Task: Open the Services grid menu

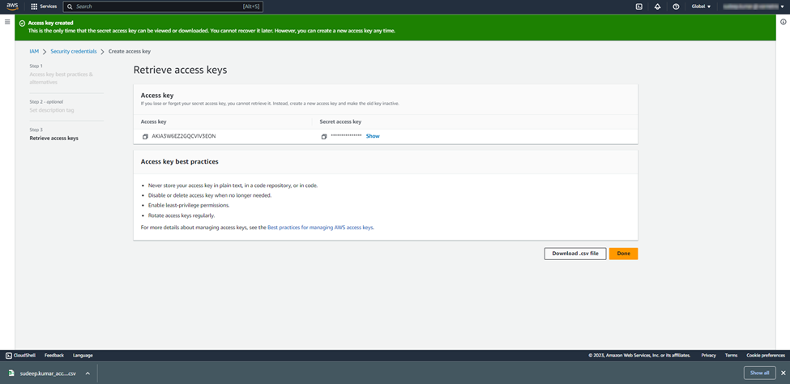Action: click(x=44, y=6)
